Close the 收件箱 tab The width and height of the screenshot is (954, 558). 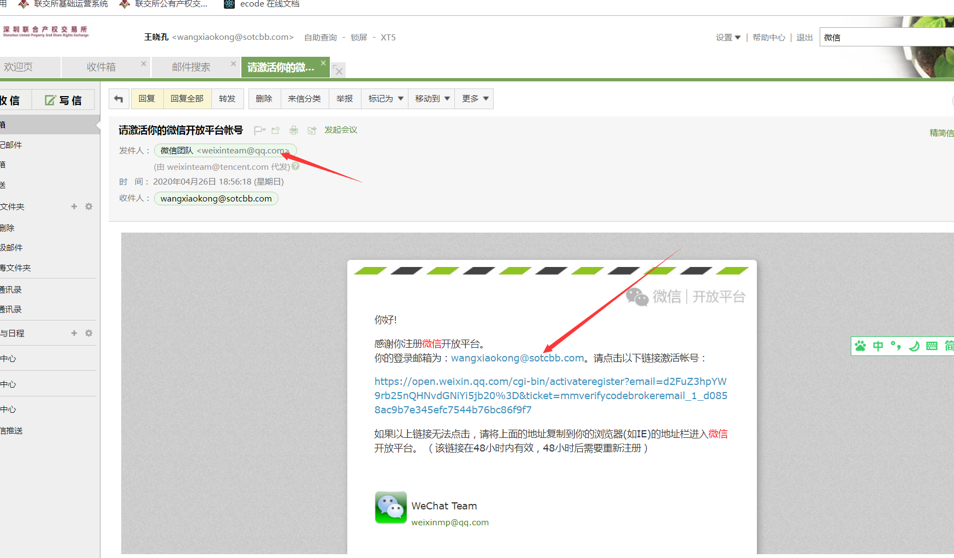(x=144, y=64)
